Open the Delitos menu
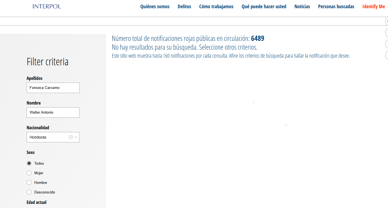 click(x=184, y=7)
